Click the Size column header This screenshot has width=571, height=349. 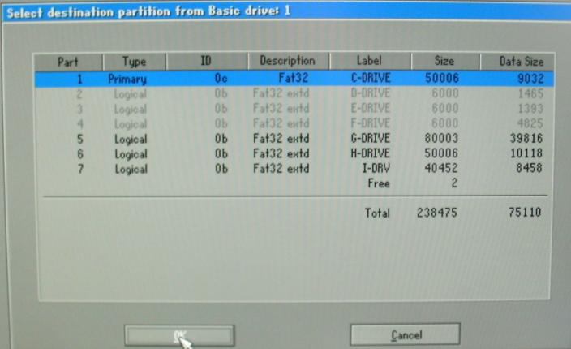[444, 61]
